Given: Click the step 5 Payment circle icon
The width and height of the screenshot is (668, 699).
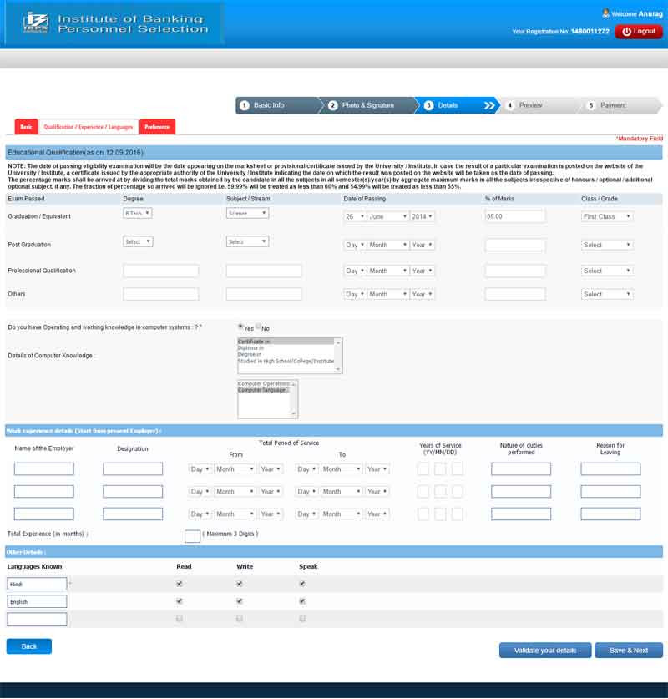Looking at the screenshot, I should click(592, 105).
